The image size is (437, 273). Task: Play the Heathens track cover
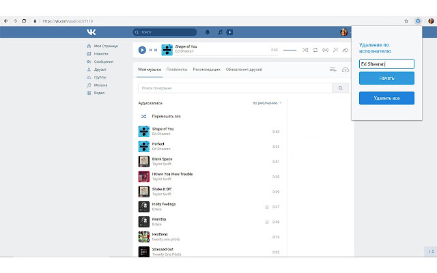(x=144, y=237)
